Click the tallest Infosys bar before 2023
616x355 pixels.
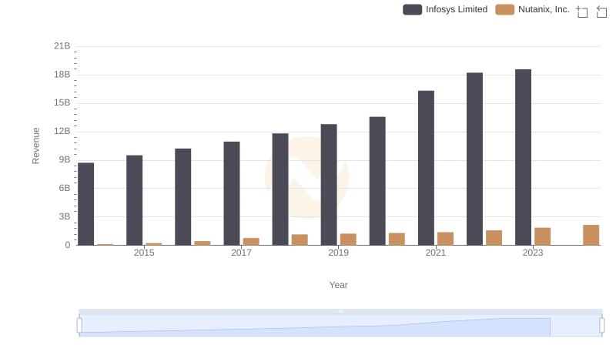click(474, 159)
